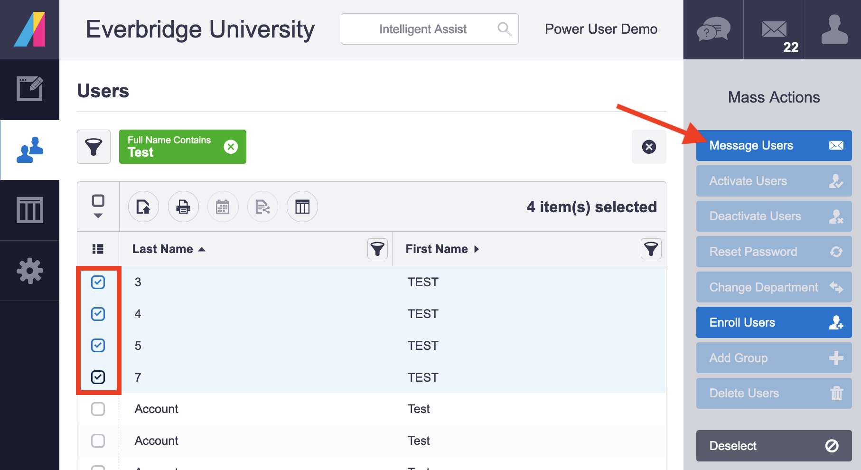Click the share report icon in the toolbar
Viewport: 861px width, 470px height.
262,207
